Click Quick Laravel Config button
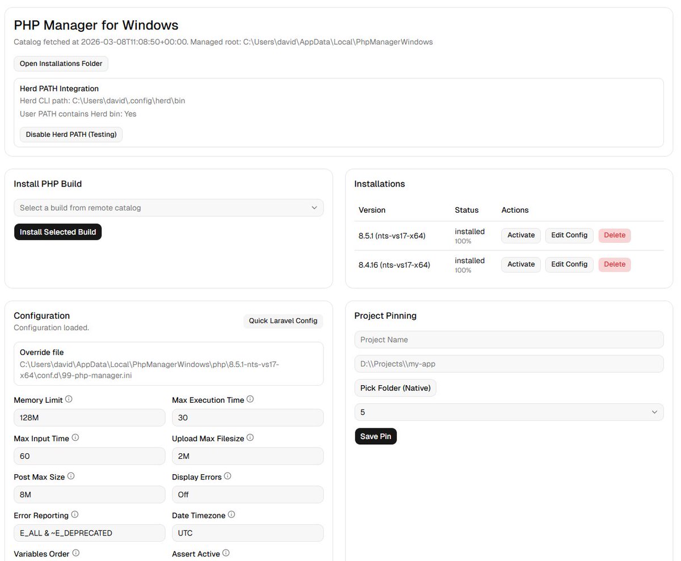Image resolution: width=681 pixels, height=561 pixels. (x=283, y=321)
